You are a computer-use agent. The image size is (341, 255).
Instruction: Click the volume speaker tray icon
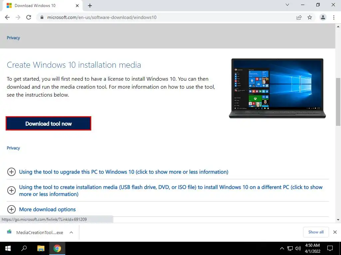pos(298,248)
